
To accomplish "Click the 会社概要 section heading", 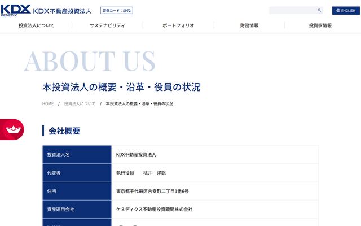I will click(64, 131).
